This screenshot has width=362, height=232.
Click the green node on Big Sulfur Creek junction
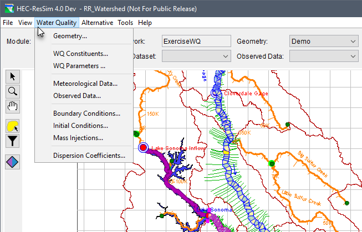pyautogui.click(x=272, y=163)
